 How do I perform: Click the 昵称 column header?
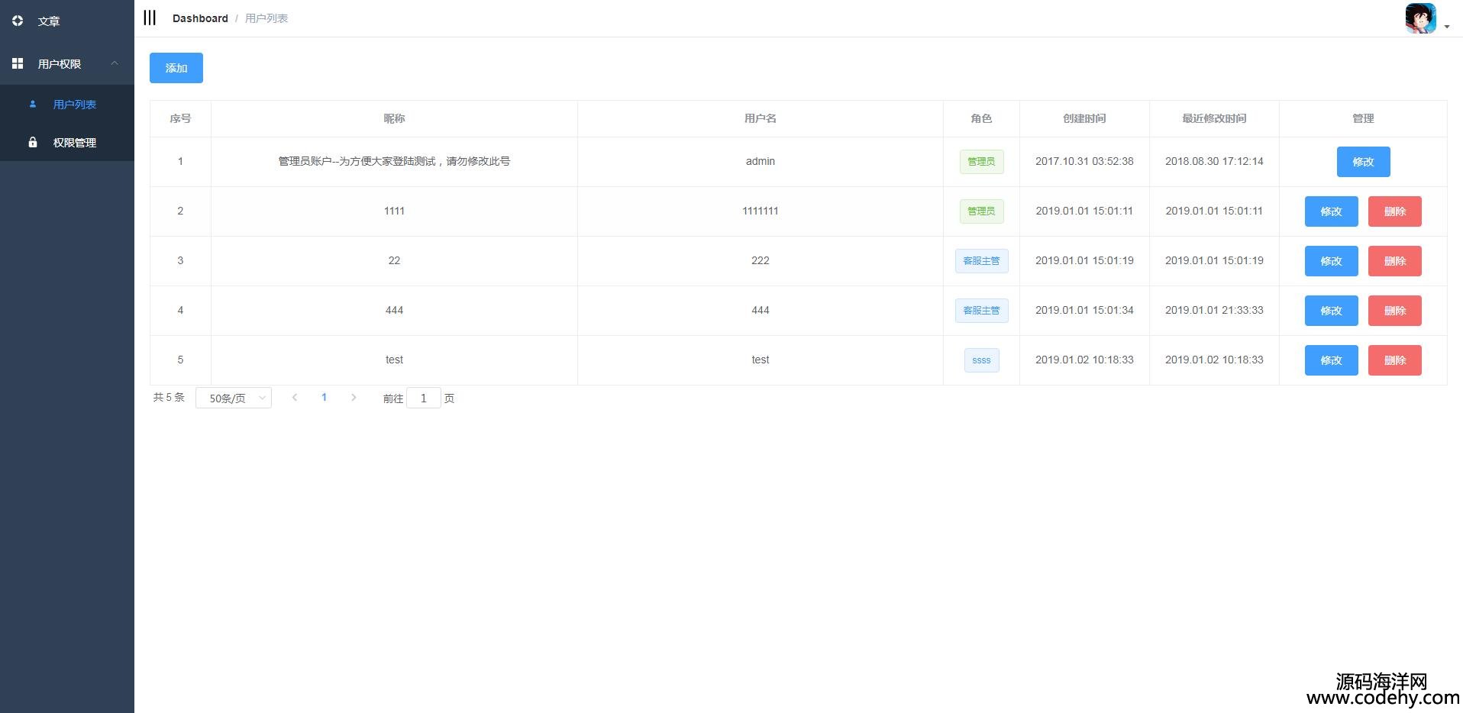click(394, 118)
